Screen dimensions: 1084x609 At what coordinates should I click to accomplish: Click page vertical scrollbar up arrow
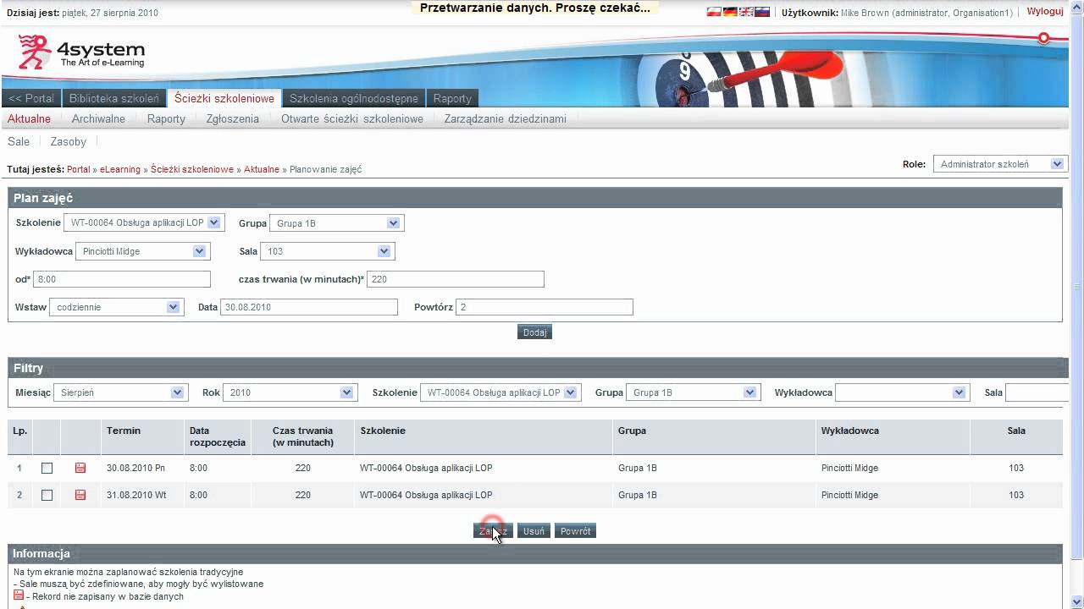coord(1076,7)
